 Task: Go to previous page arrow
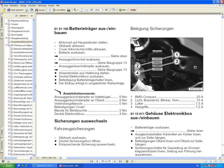coord(97,161)
